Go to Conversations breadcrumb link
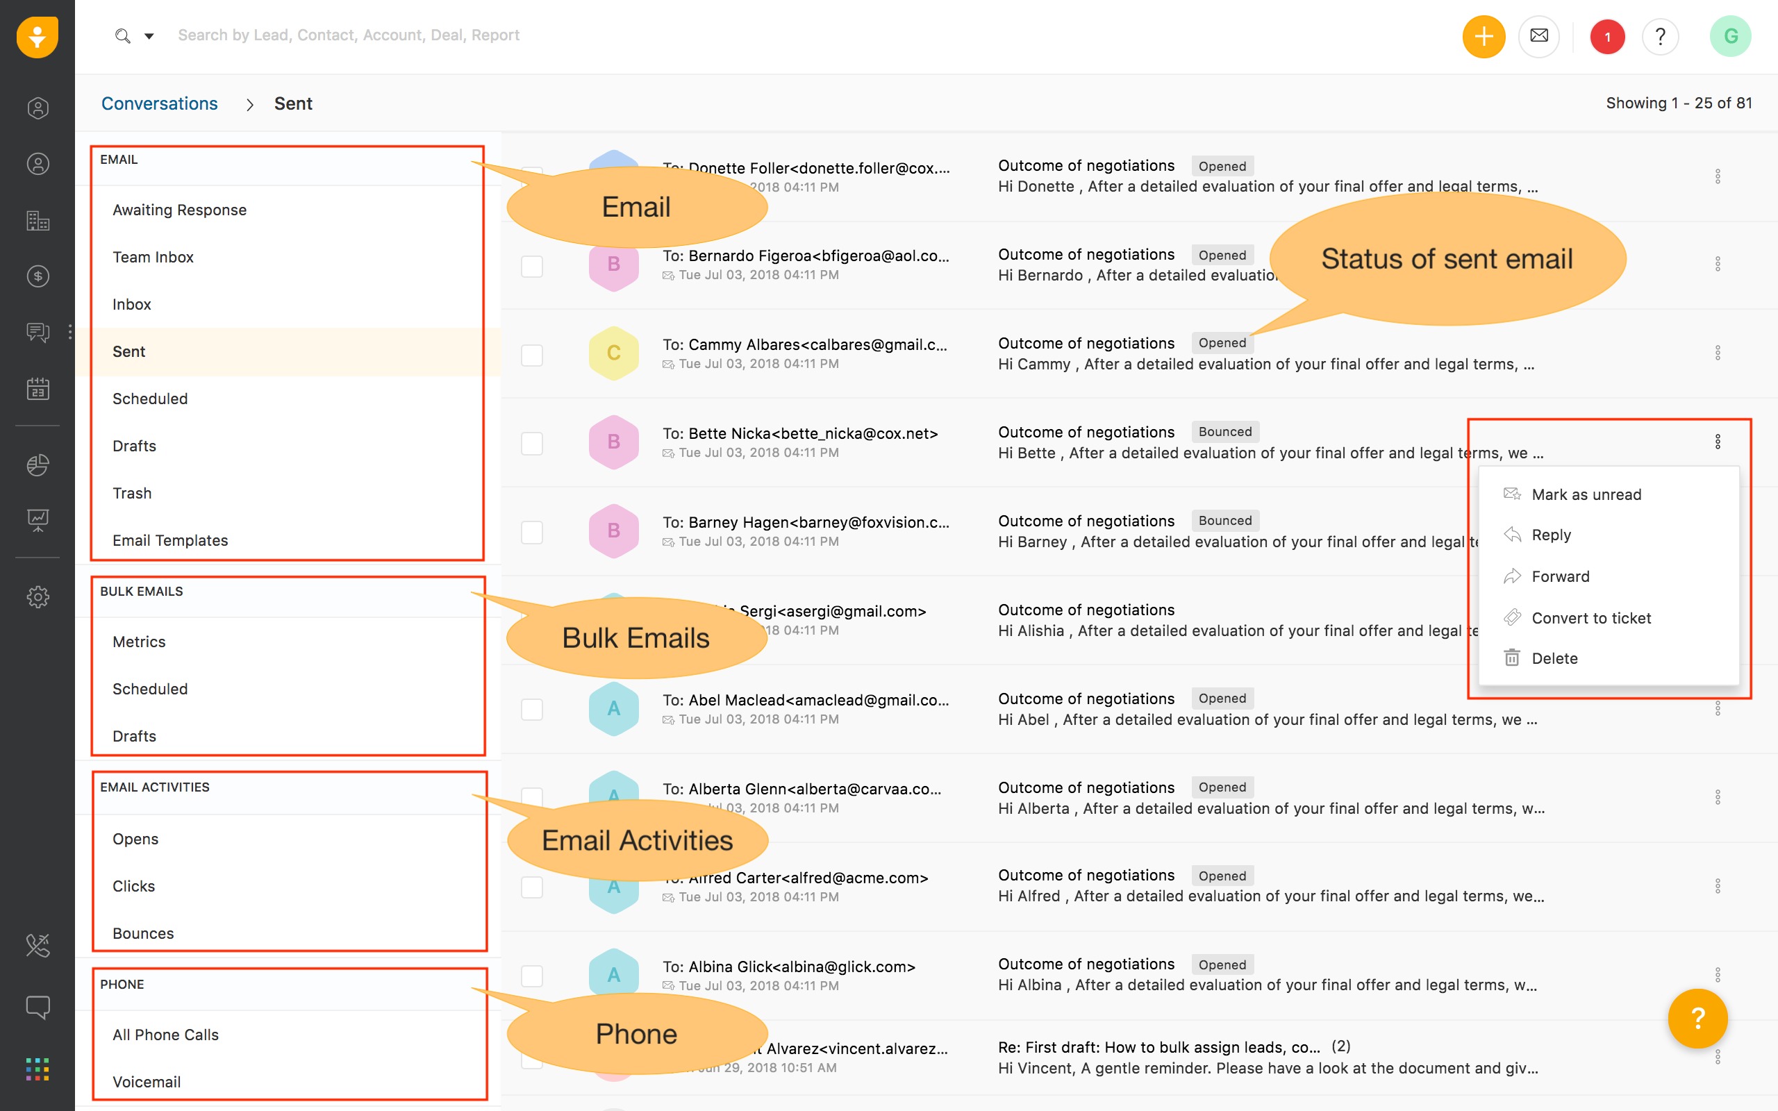This screenshot has height=1111, width=1778. 160,103
